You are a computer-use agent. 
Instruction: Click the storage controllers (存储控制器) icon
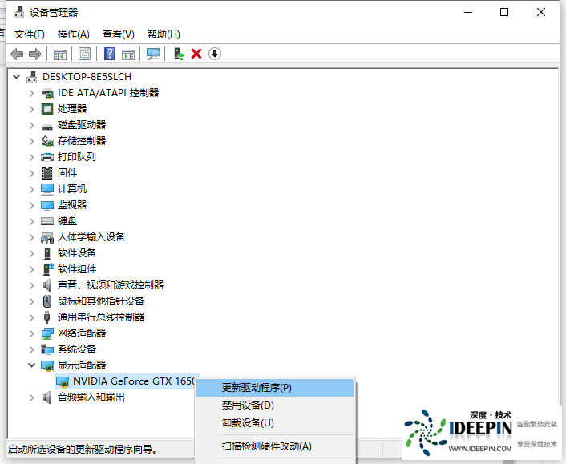[x=47, y=141]
